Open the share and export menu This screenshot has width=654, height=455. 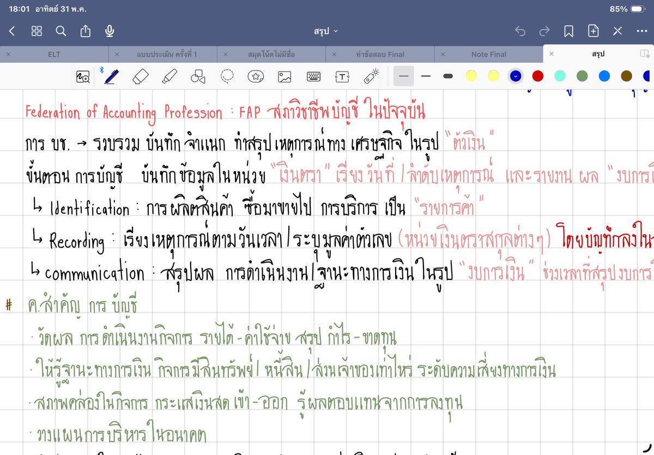click(x=86, y=31)
